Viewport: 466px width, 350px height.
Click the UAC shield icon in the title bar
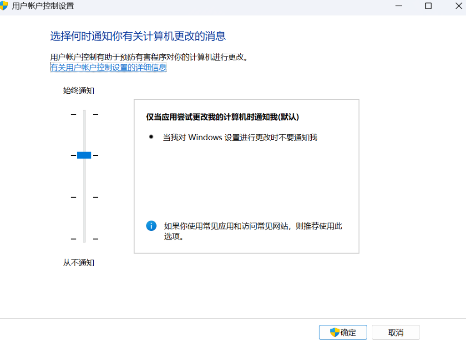click(x=4, y=5)
